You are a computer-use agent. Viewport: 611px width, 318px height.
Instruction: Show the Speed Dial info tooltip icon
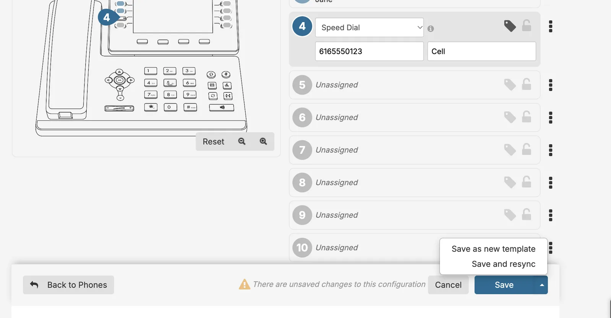point(431,29)
